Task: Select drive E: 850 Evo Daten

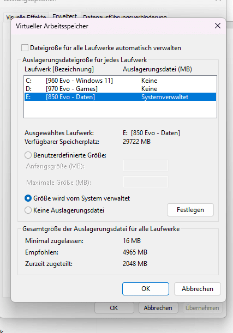Action: 120,97
